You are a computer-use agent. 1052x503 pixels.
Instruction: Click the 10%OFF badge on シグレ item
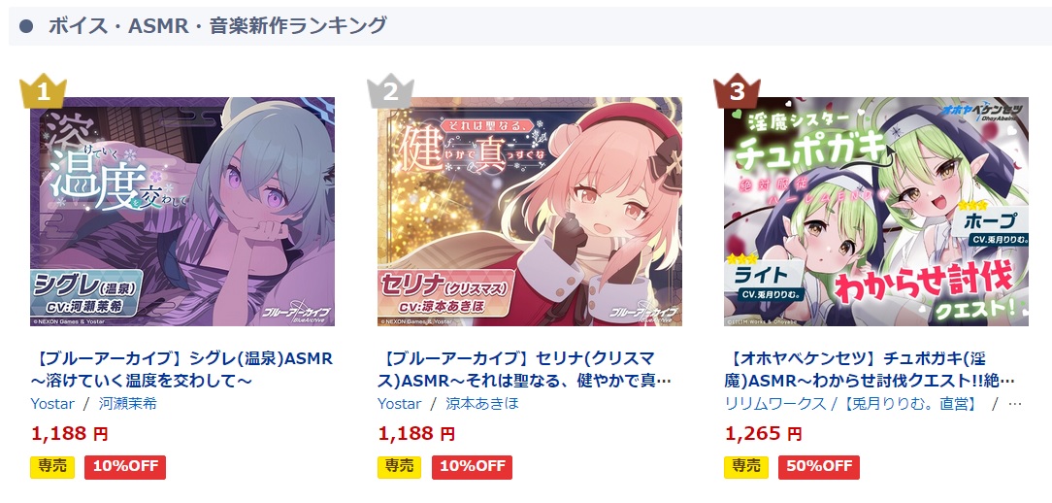[125, 467]
